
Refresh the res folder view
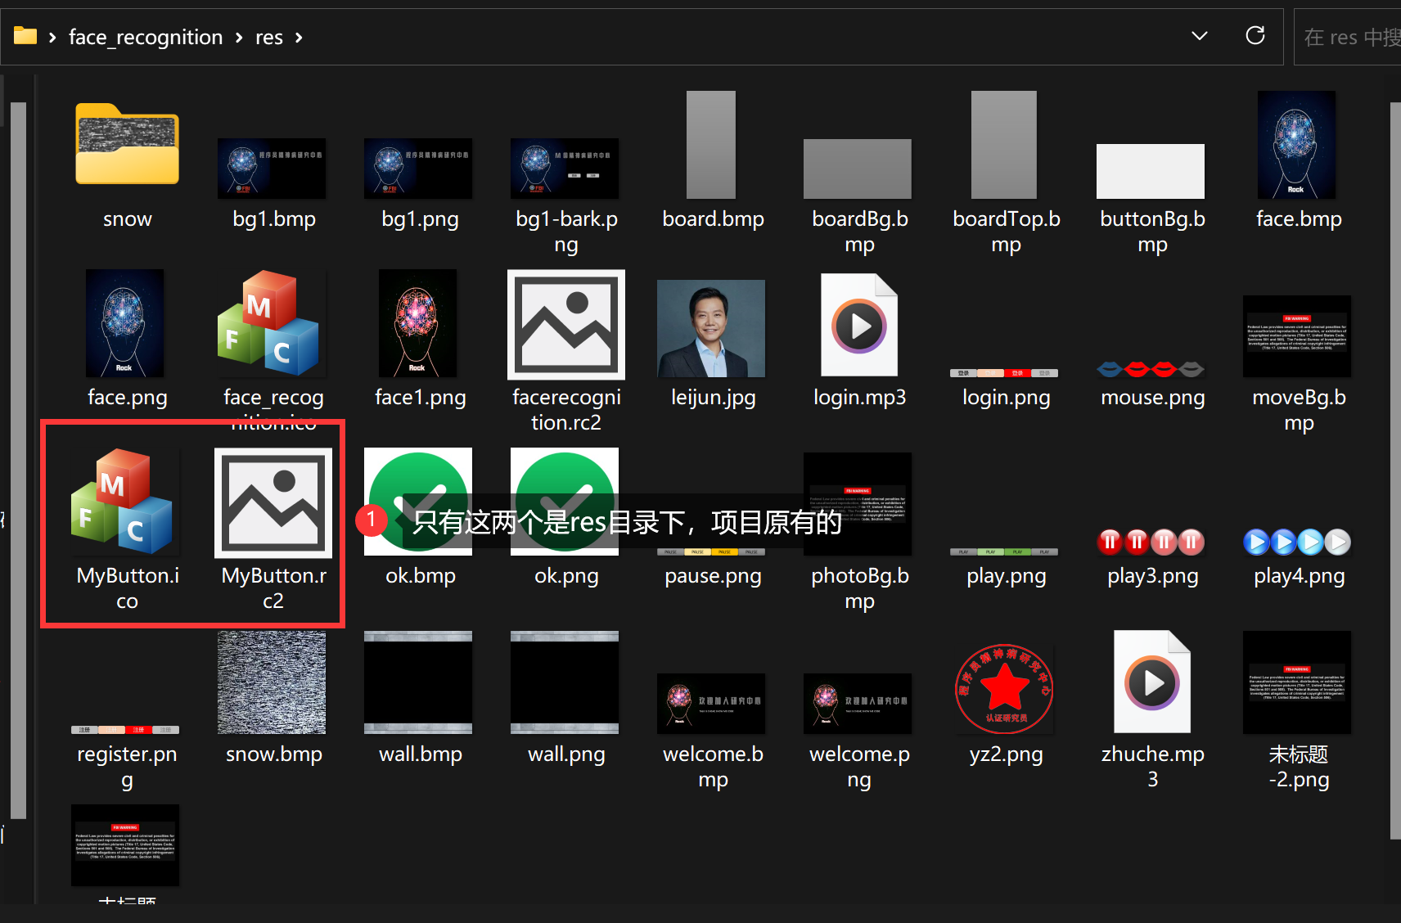tap(1255, 35)
